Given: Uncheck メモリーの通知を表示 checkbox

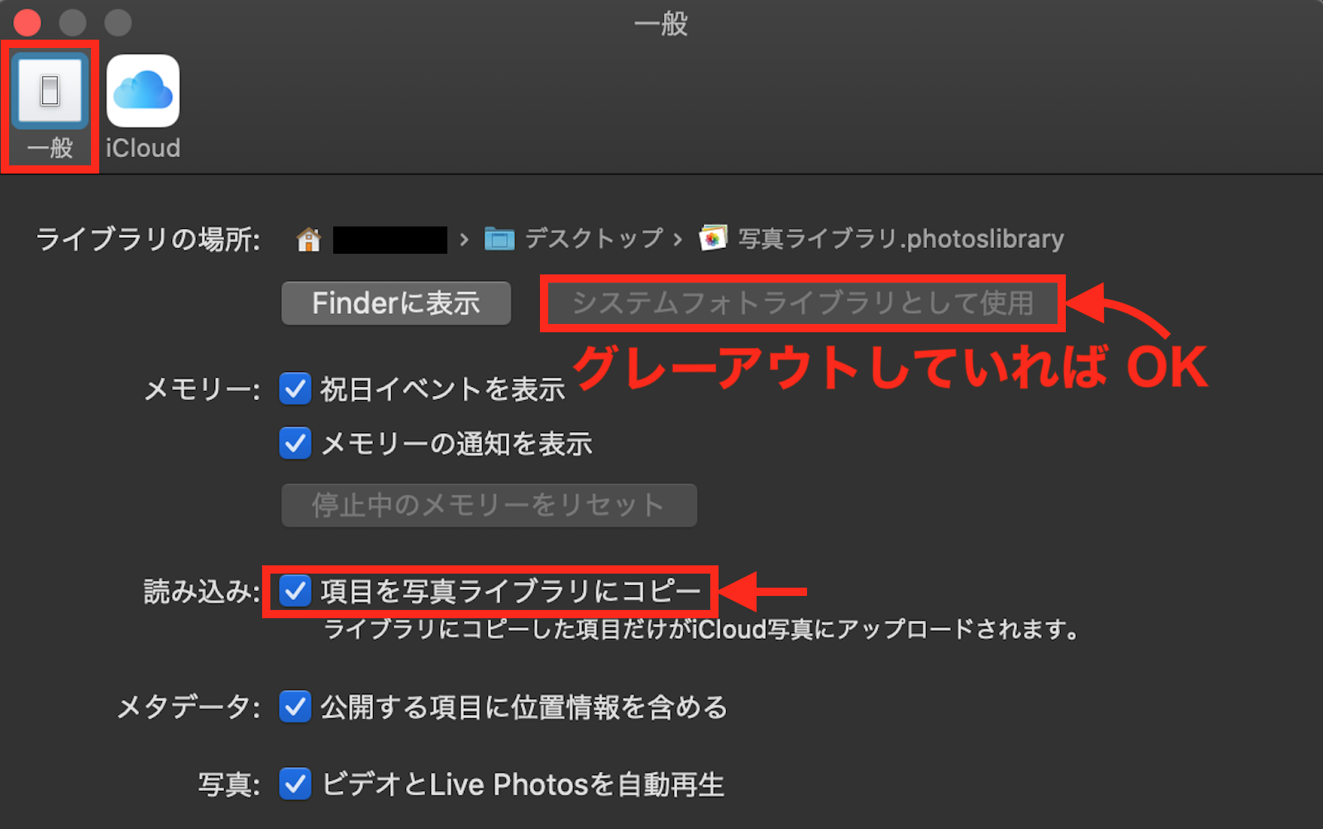Looking at the screenshot, I should (295, 444).
